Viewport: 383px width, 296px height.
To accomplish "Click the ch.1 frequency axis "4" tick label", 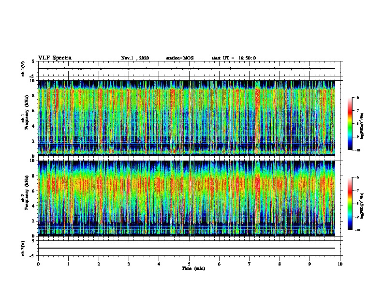I will [33, 126].
